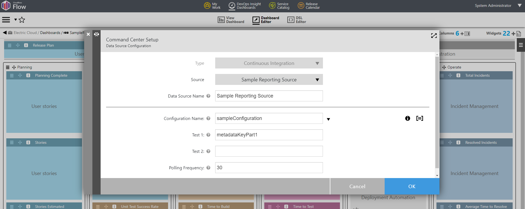Click the pin panel icon beside the close button
525x209 pixels.
97,34
